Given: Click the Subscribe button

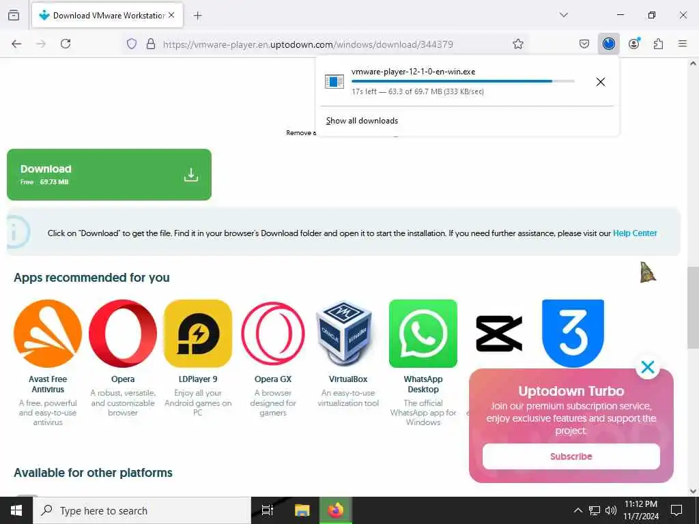Looking at the screenshot, I should [571, 456].
